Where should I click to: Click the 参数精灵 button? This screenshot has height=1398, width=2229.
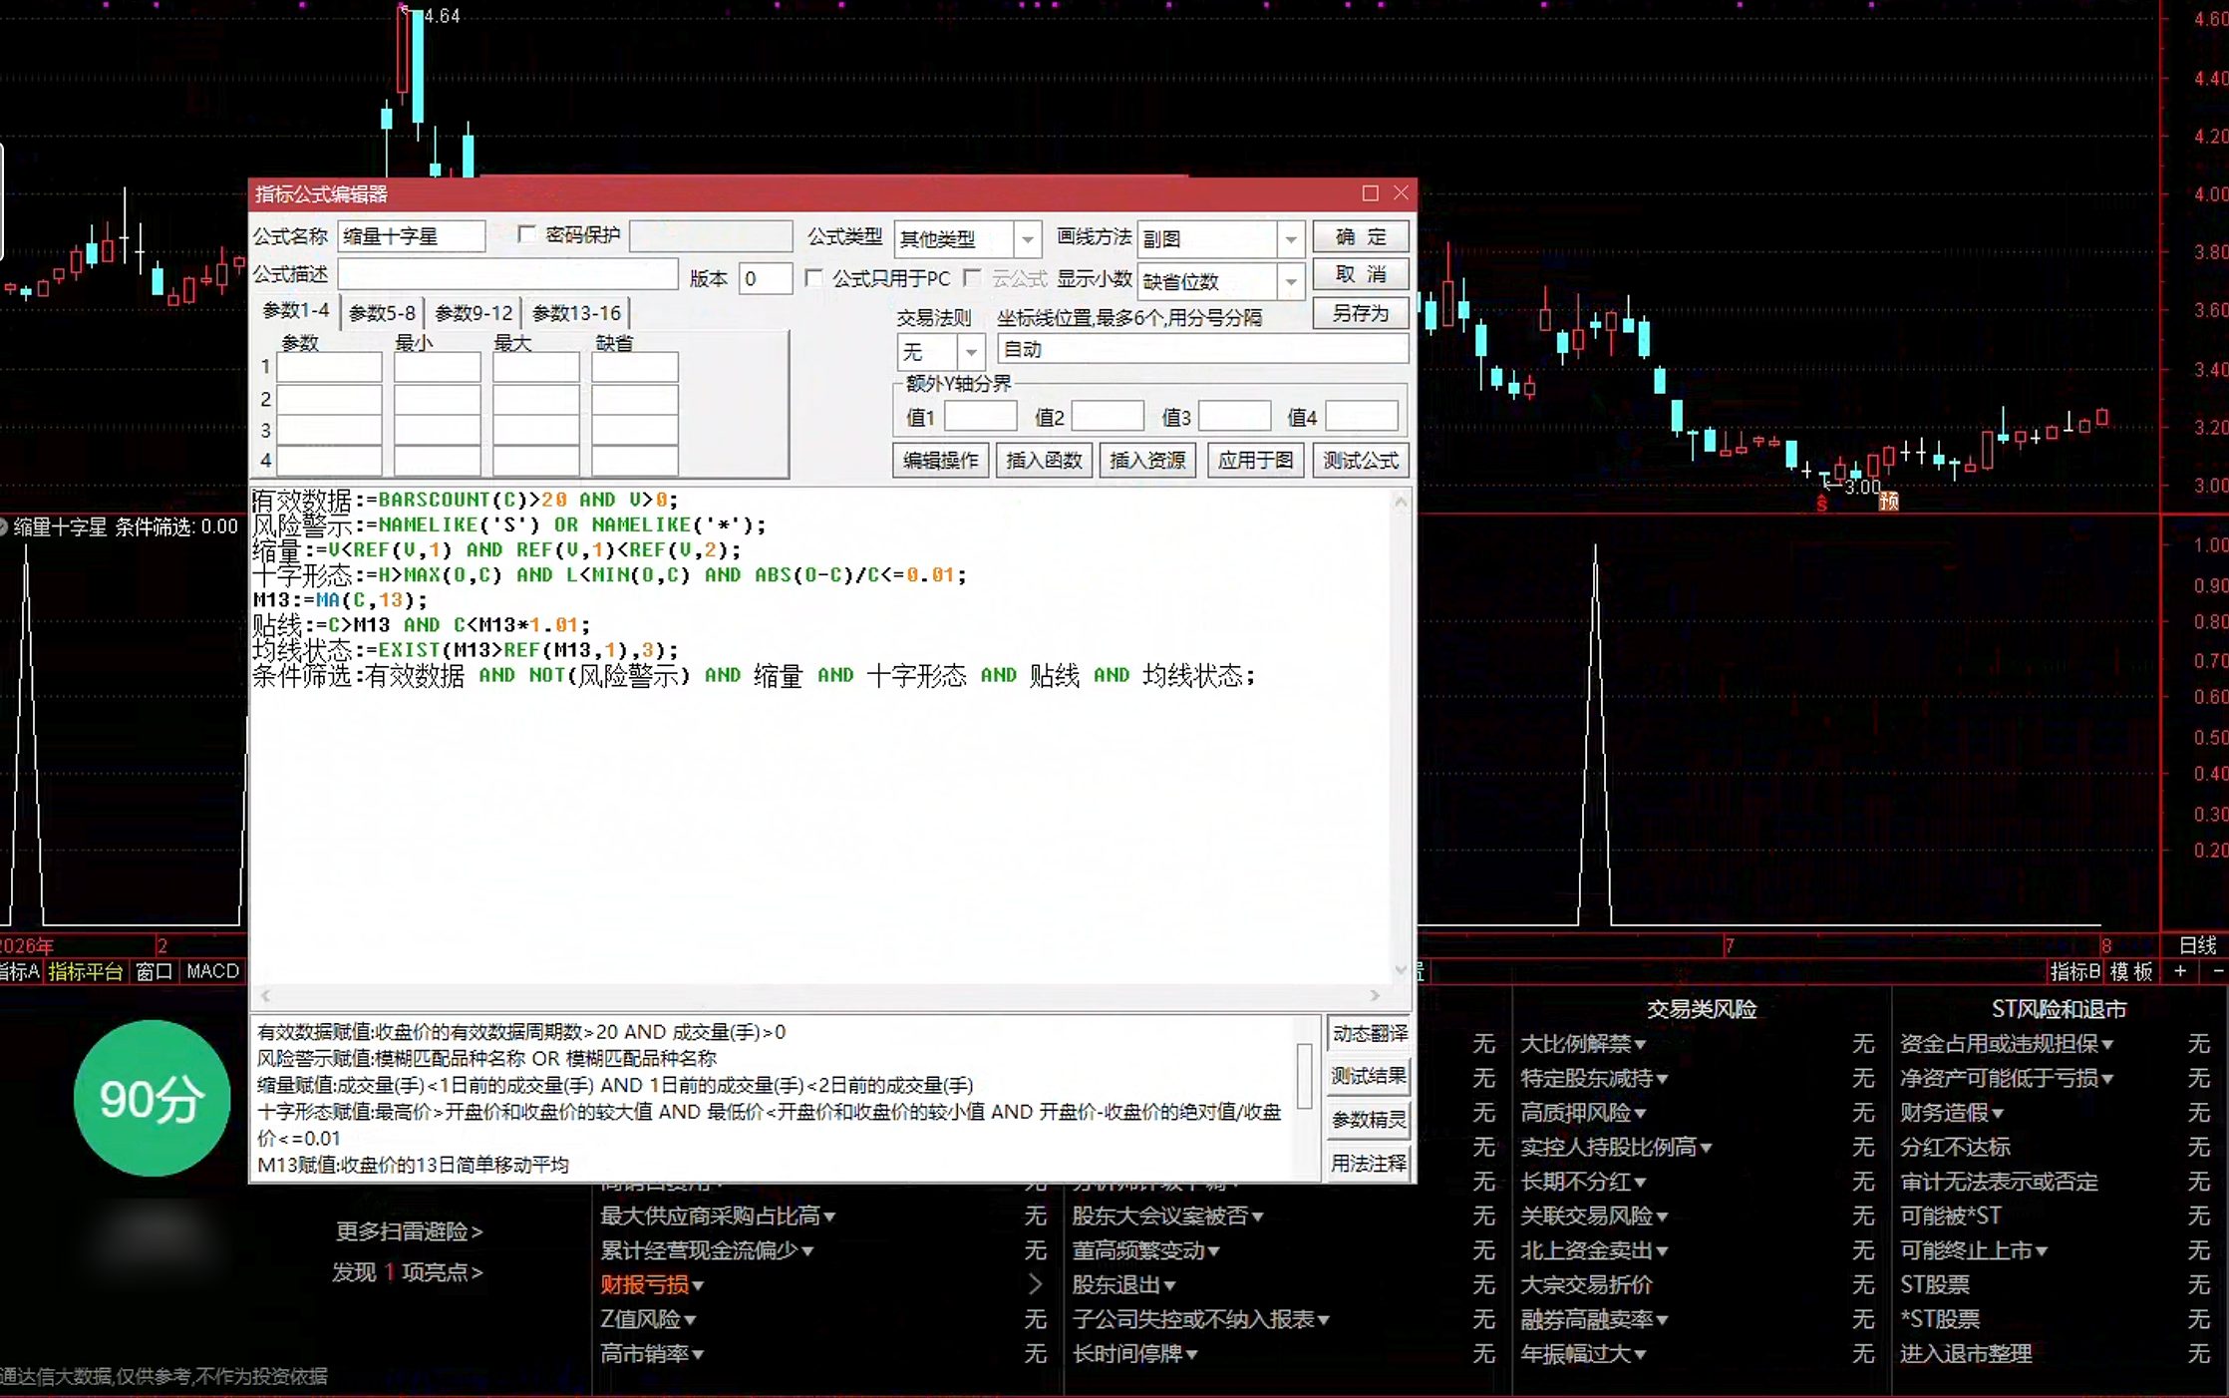[1370, 1120]
